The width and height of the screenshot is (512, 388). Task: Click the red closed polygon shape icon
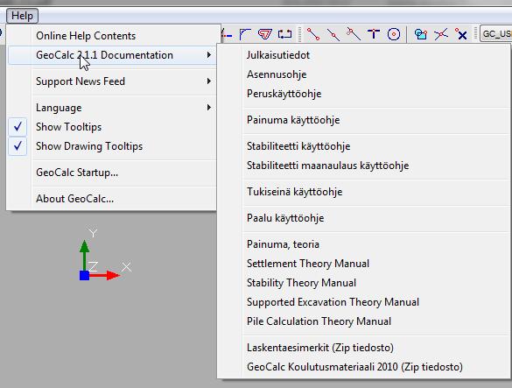[x=265, y=34]
